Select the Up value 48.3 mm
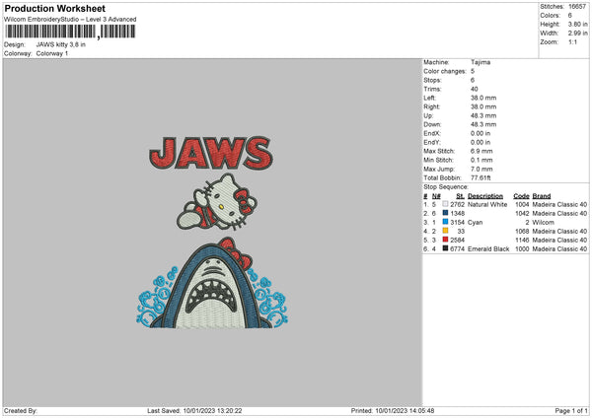Image resolution: width=592 pixels, height=418 pixels. click(x=483, y=115)
